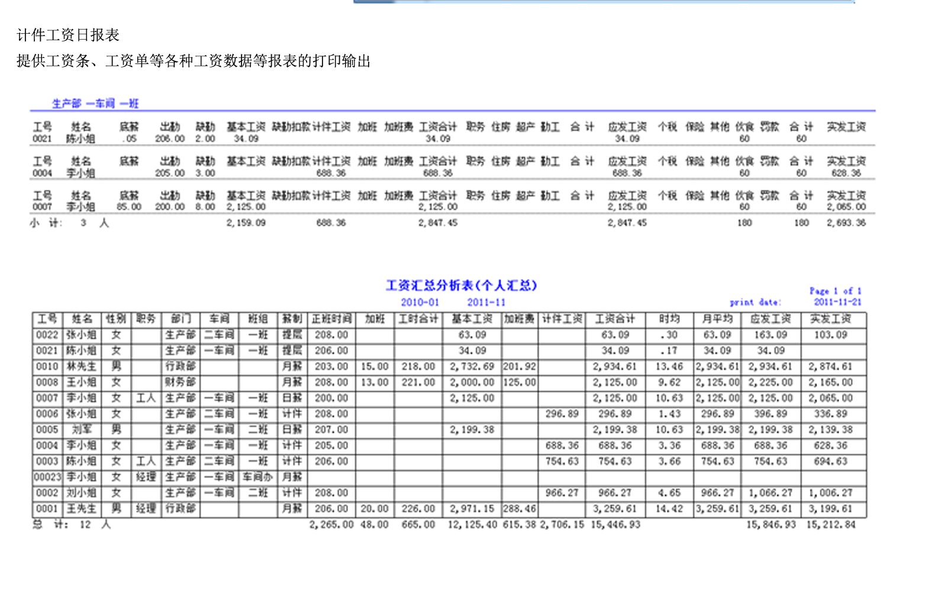Image resolution: width=925 pixels, height=589 pixels.
Task: Click the team cell "车间办"
Action: point(258,477)
